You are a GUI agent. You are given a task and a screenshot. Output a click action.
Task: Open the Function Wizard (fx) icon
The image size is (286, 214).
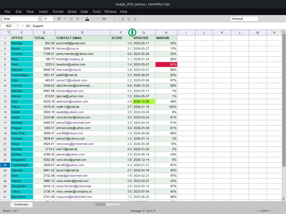tap(28, 26)
